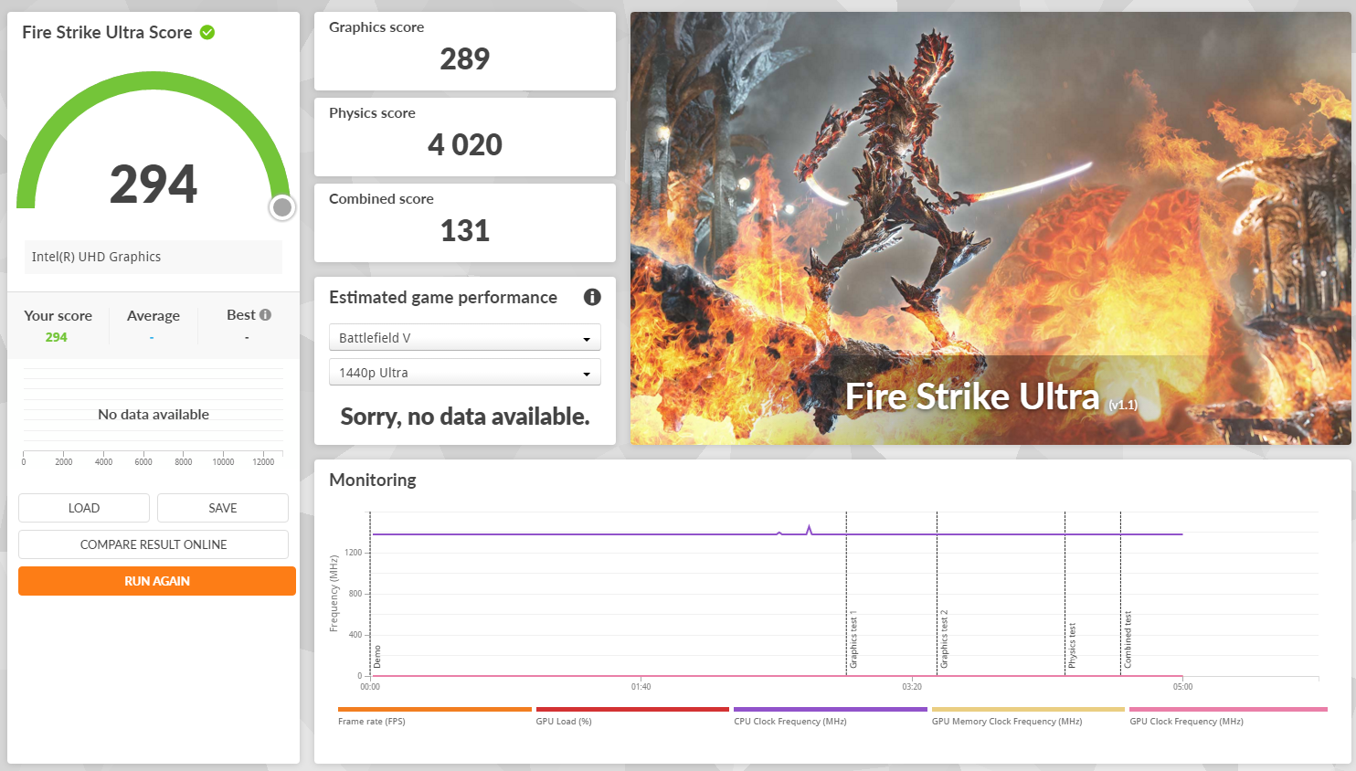The width and height of the screenshot is (1356, 771).
Task: Click the Combined score value 131
Action: pos(464,231)
